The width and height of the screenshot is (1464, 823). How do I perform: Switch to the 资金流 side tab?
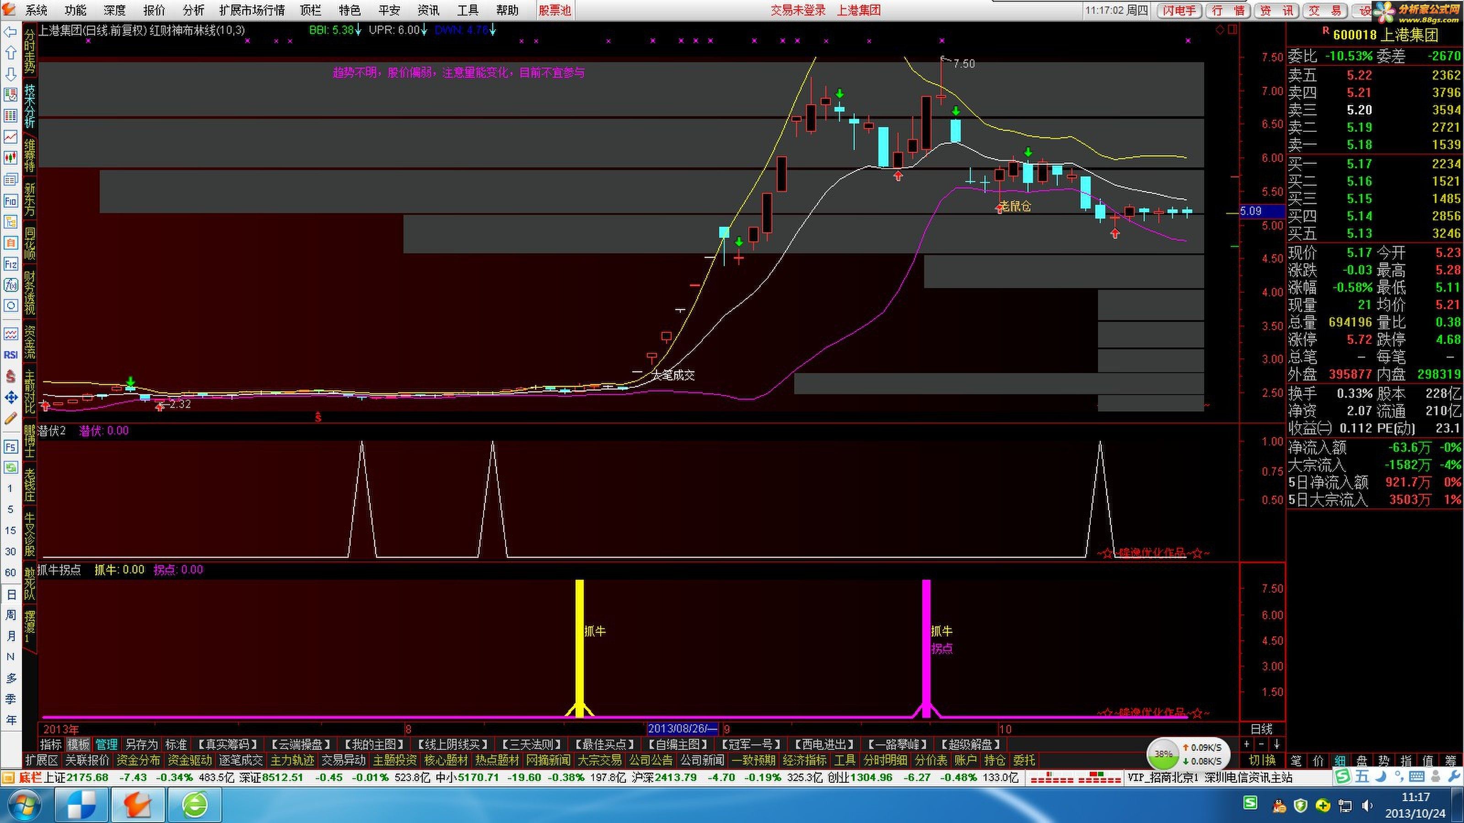[x=30, y=342]
